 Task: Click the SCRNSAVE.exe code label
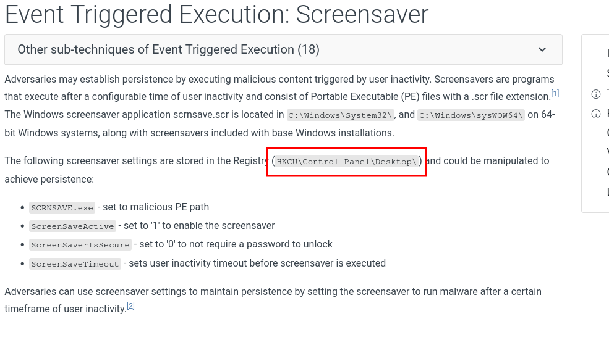click(x=62, y=208)
